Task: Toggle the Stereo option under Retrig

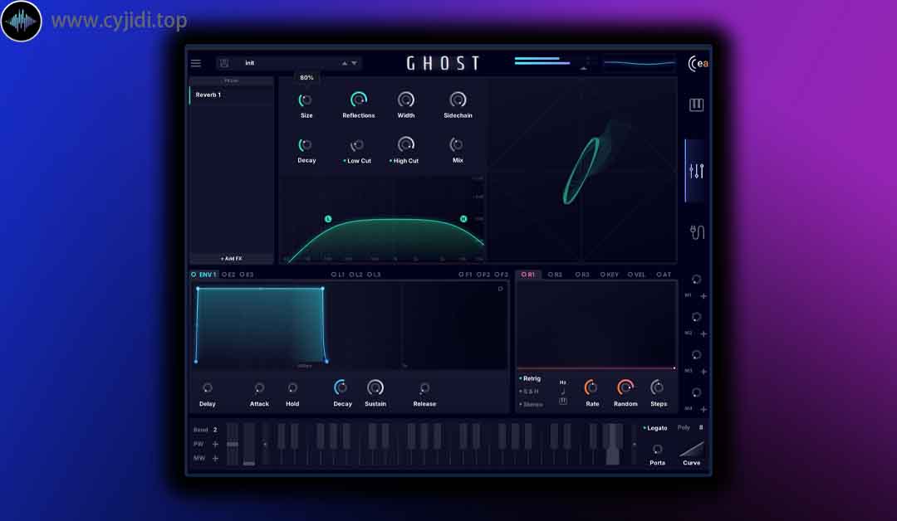Action: click(x=531, y=405)
